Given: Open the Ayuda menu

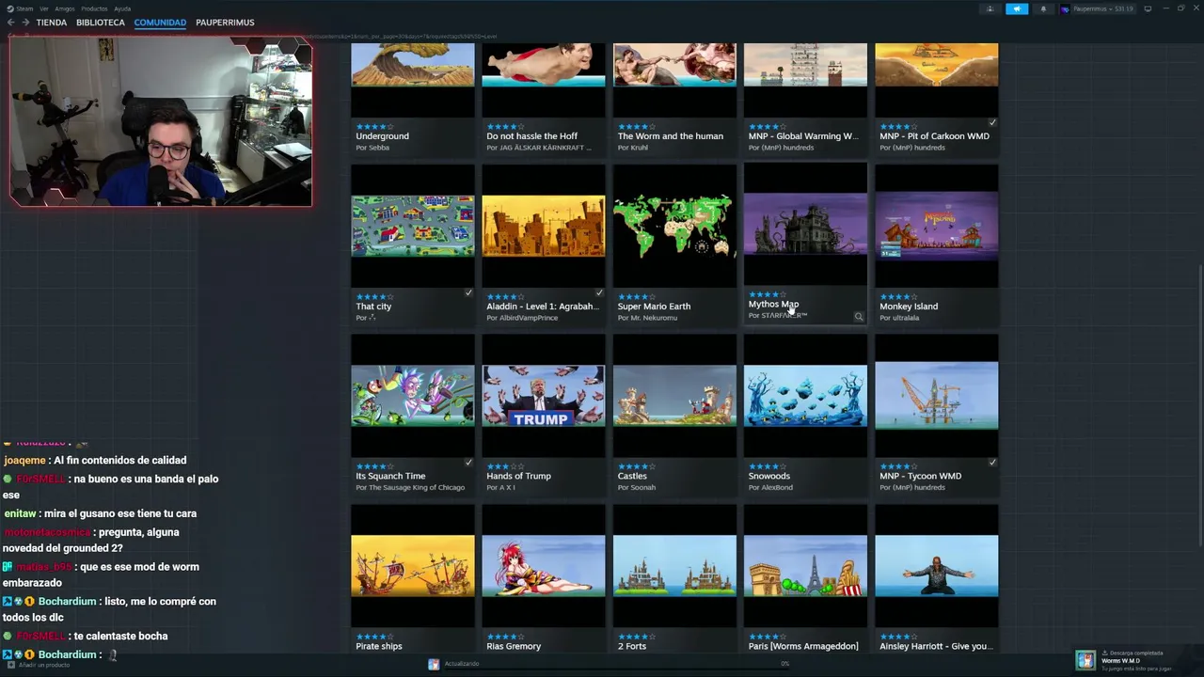Looking at the screenshot, I should point(122,8).
